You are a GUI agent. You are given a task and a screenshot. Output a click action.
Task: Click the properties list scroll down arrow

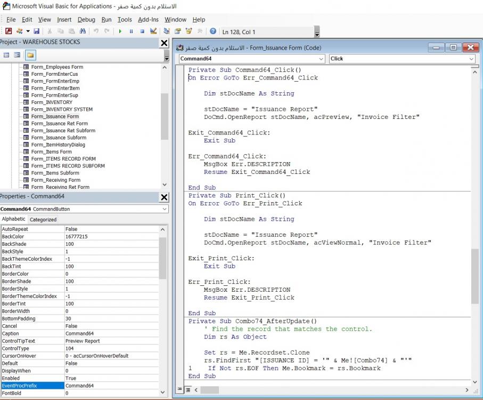point(162,393)
